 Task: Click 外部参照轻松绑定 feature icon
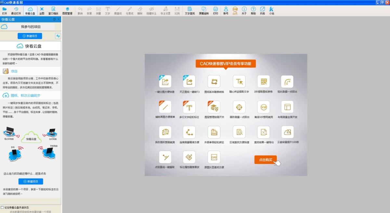click(214, 132)
